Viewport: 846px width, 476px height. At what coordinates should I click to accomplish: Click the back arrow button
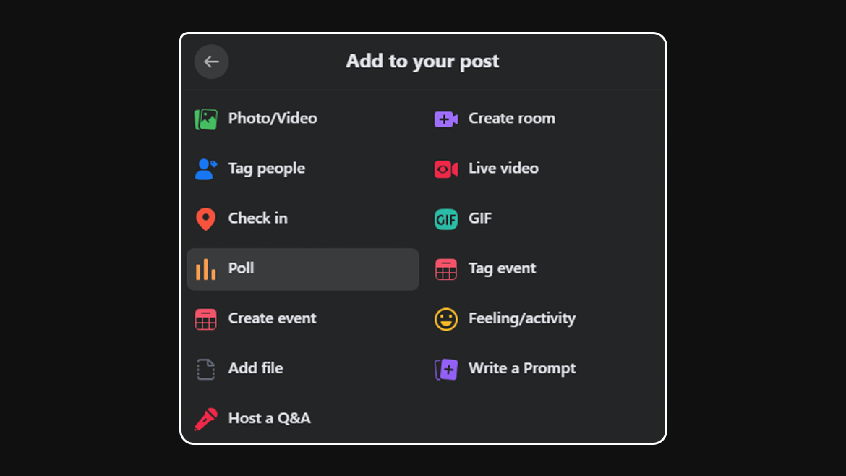click(211, 61)
